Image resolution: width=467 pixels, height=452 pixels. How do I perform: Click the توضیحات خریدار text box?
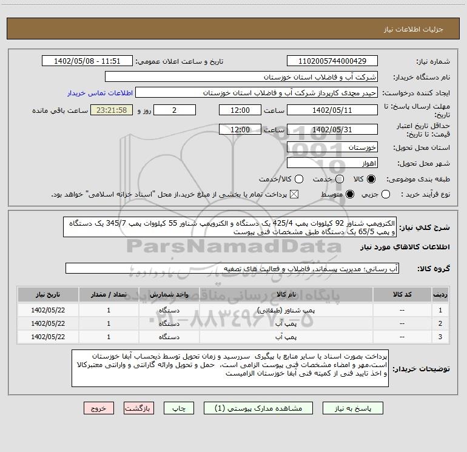pyautogui.click(x=230, y=368)
